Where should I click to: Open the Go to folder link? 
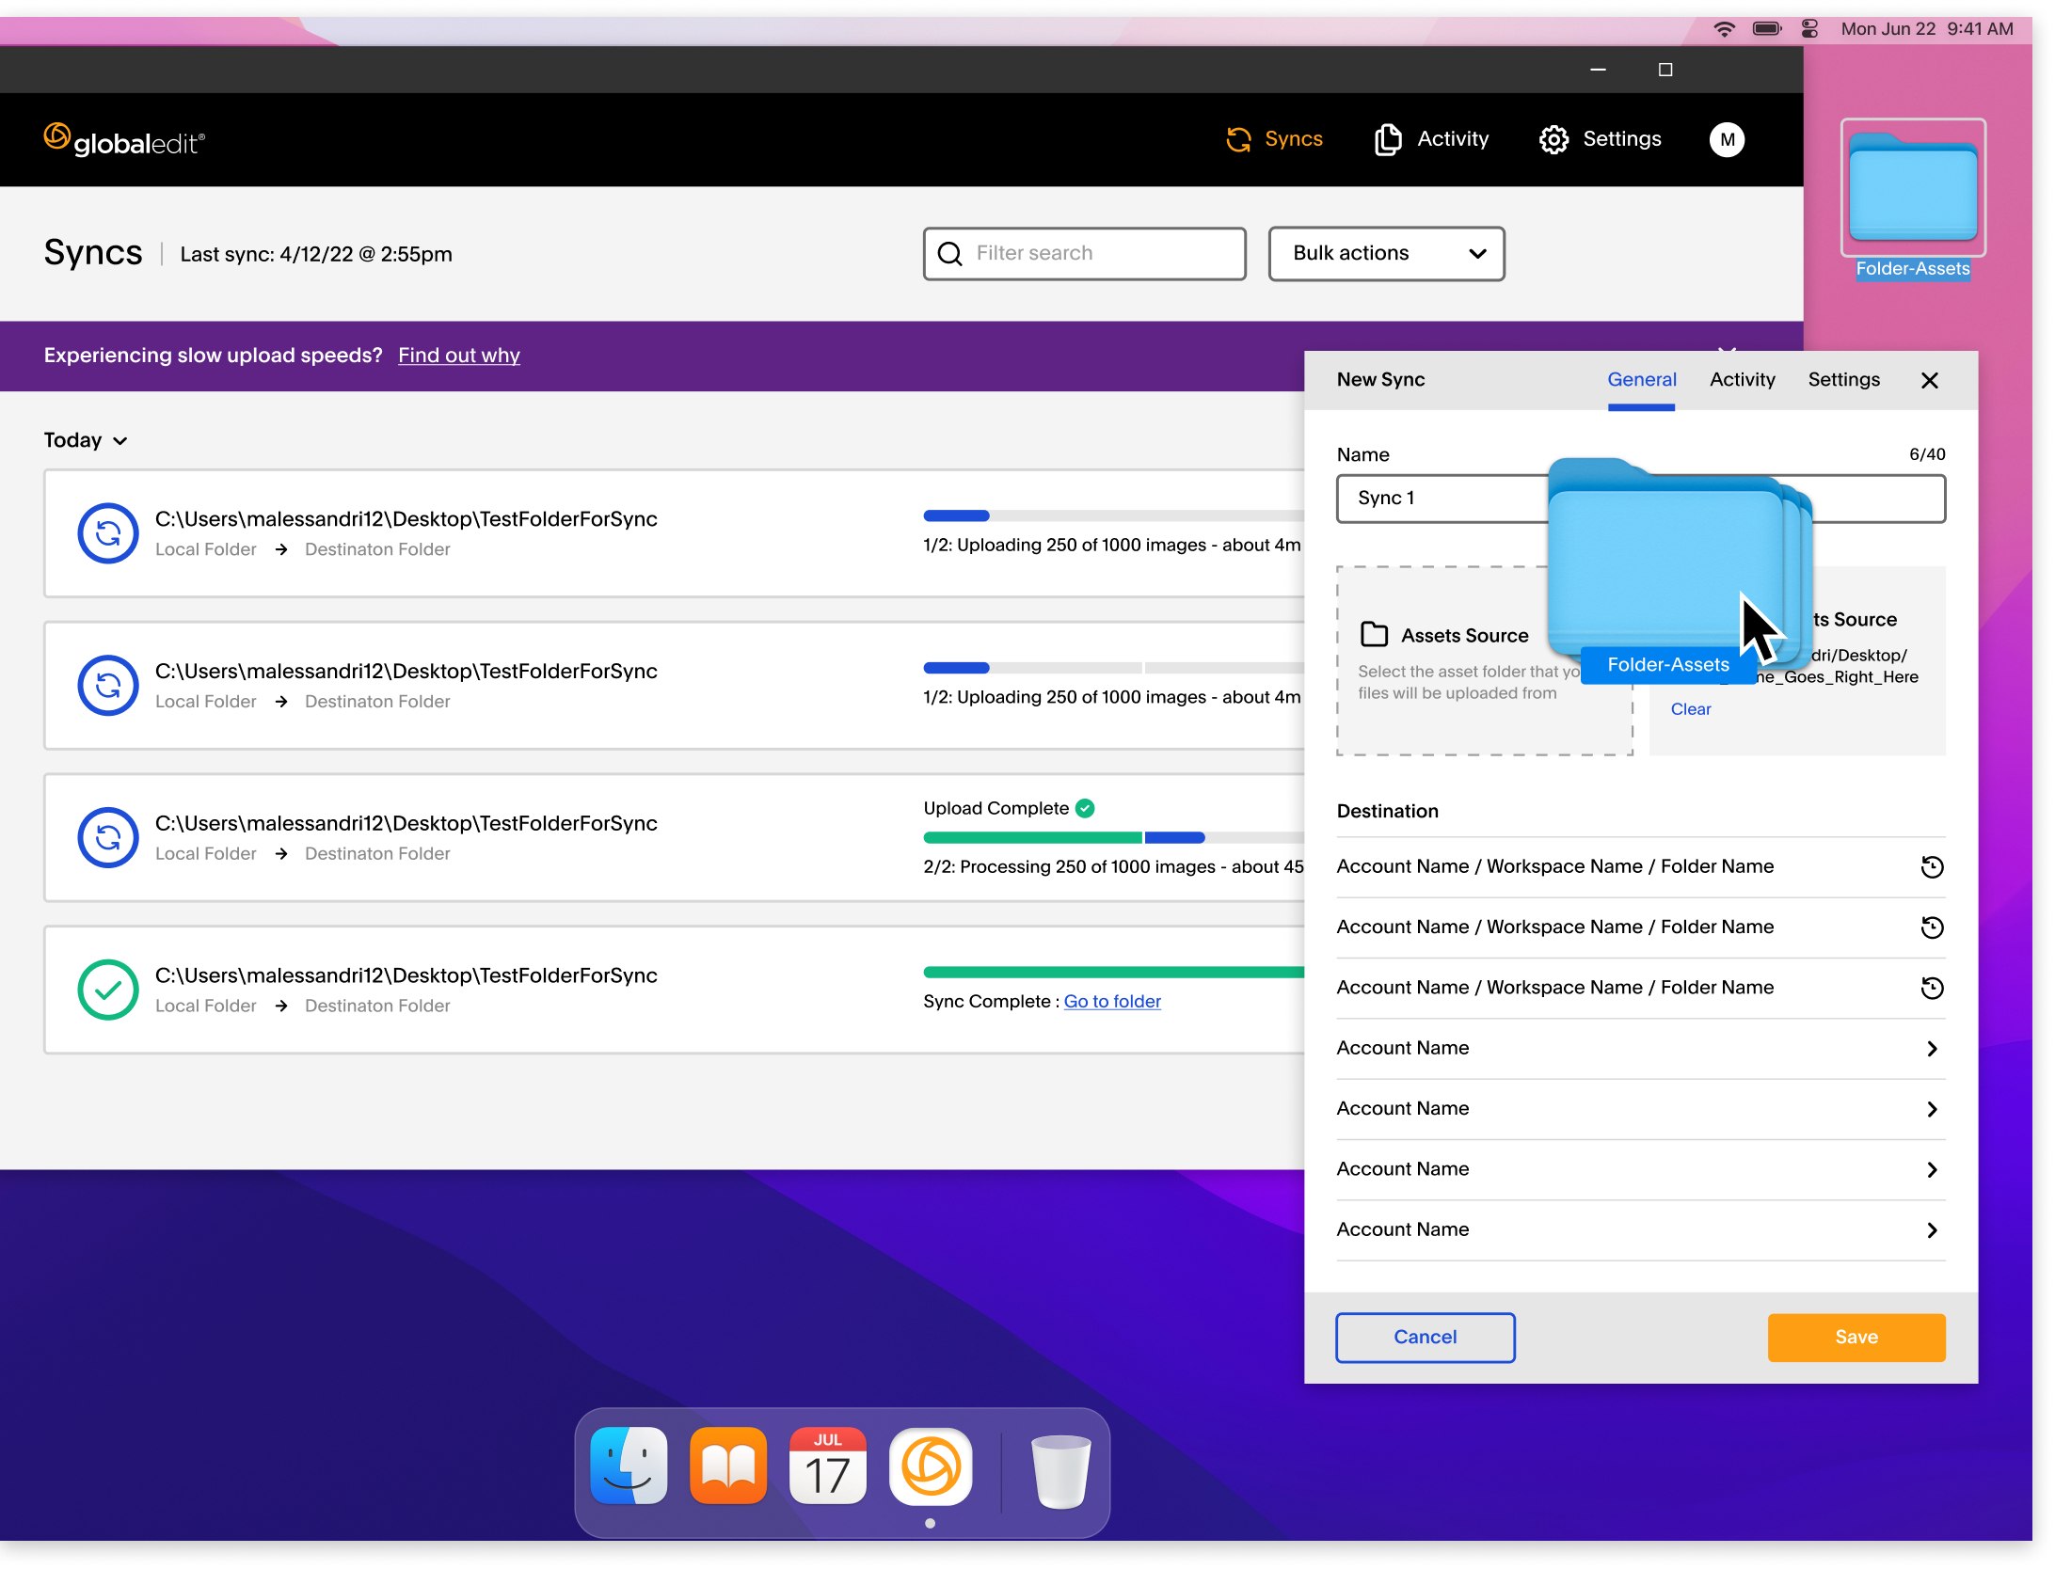pos(1112,1001)
